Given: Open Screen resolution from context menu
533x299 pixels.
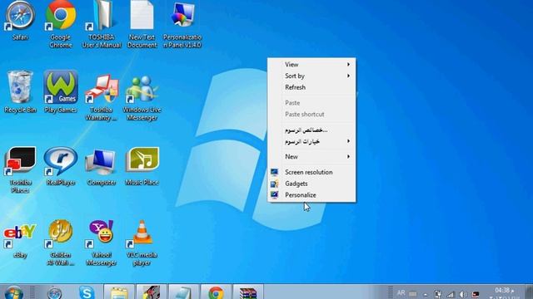Looking at the screenshot, I should [311, 172].
